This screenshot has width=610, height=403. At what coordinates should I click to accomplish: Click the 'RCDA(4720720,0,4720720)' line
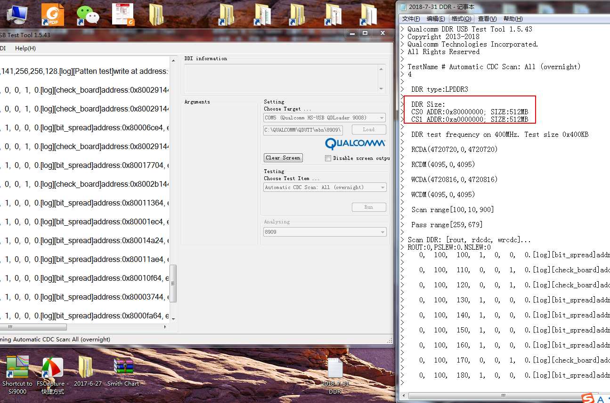(x=455, y=150)
